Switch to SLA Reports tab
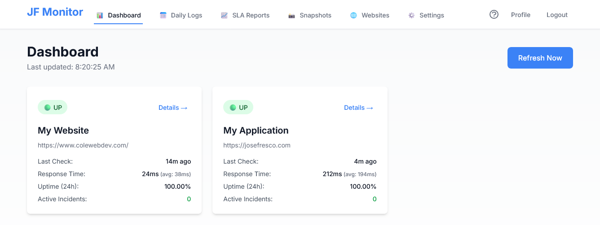Viewport: 600px width, 225px height. tap(251, 15)
